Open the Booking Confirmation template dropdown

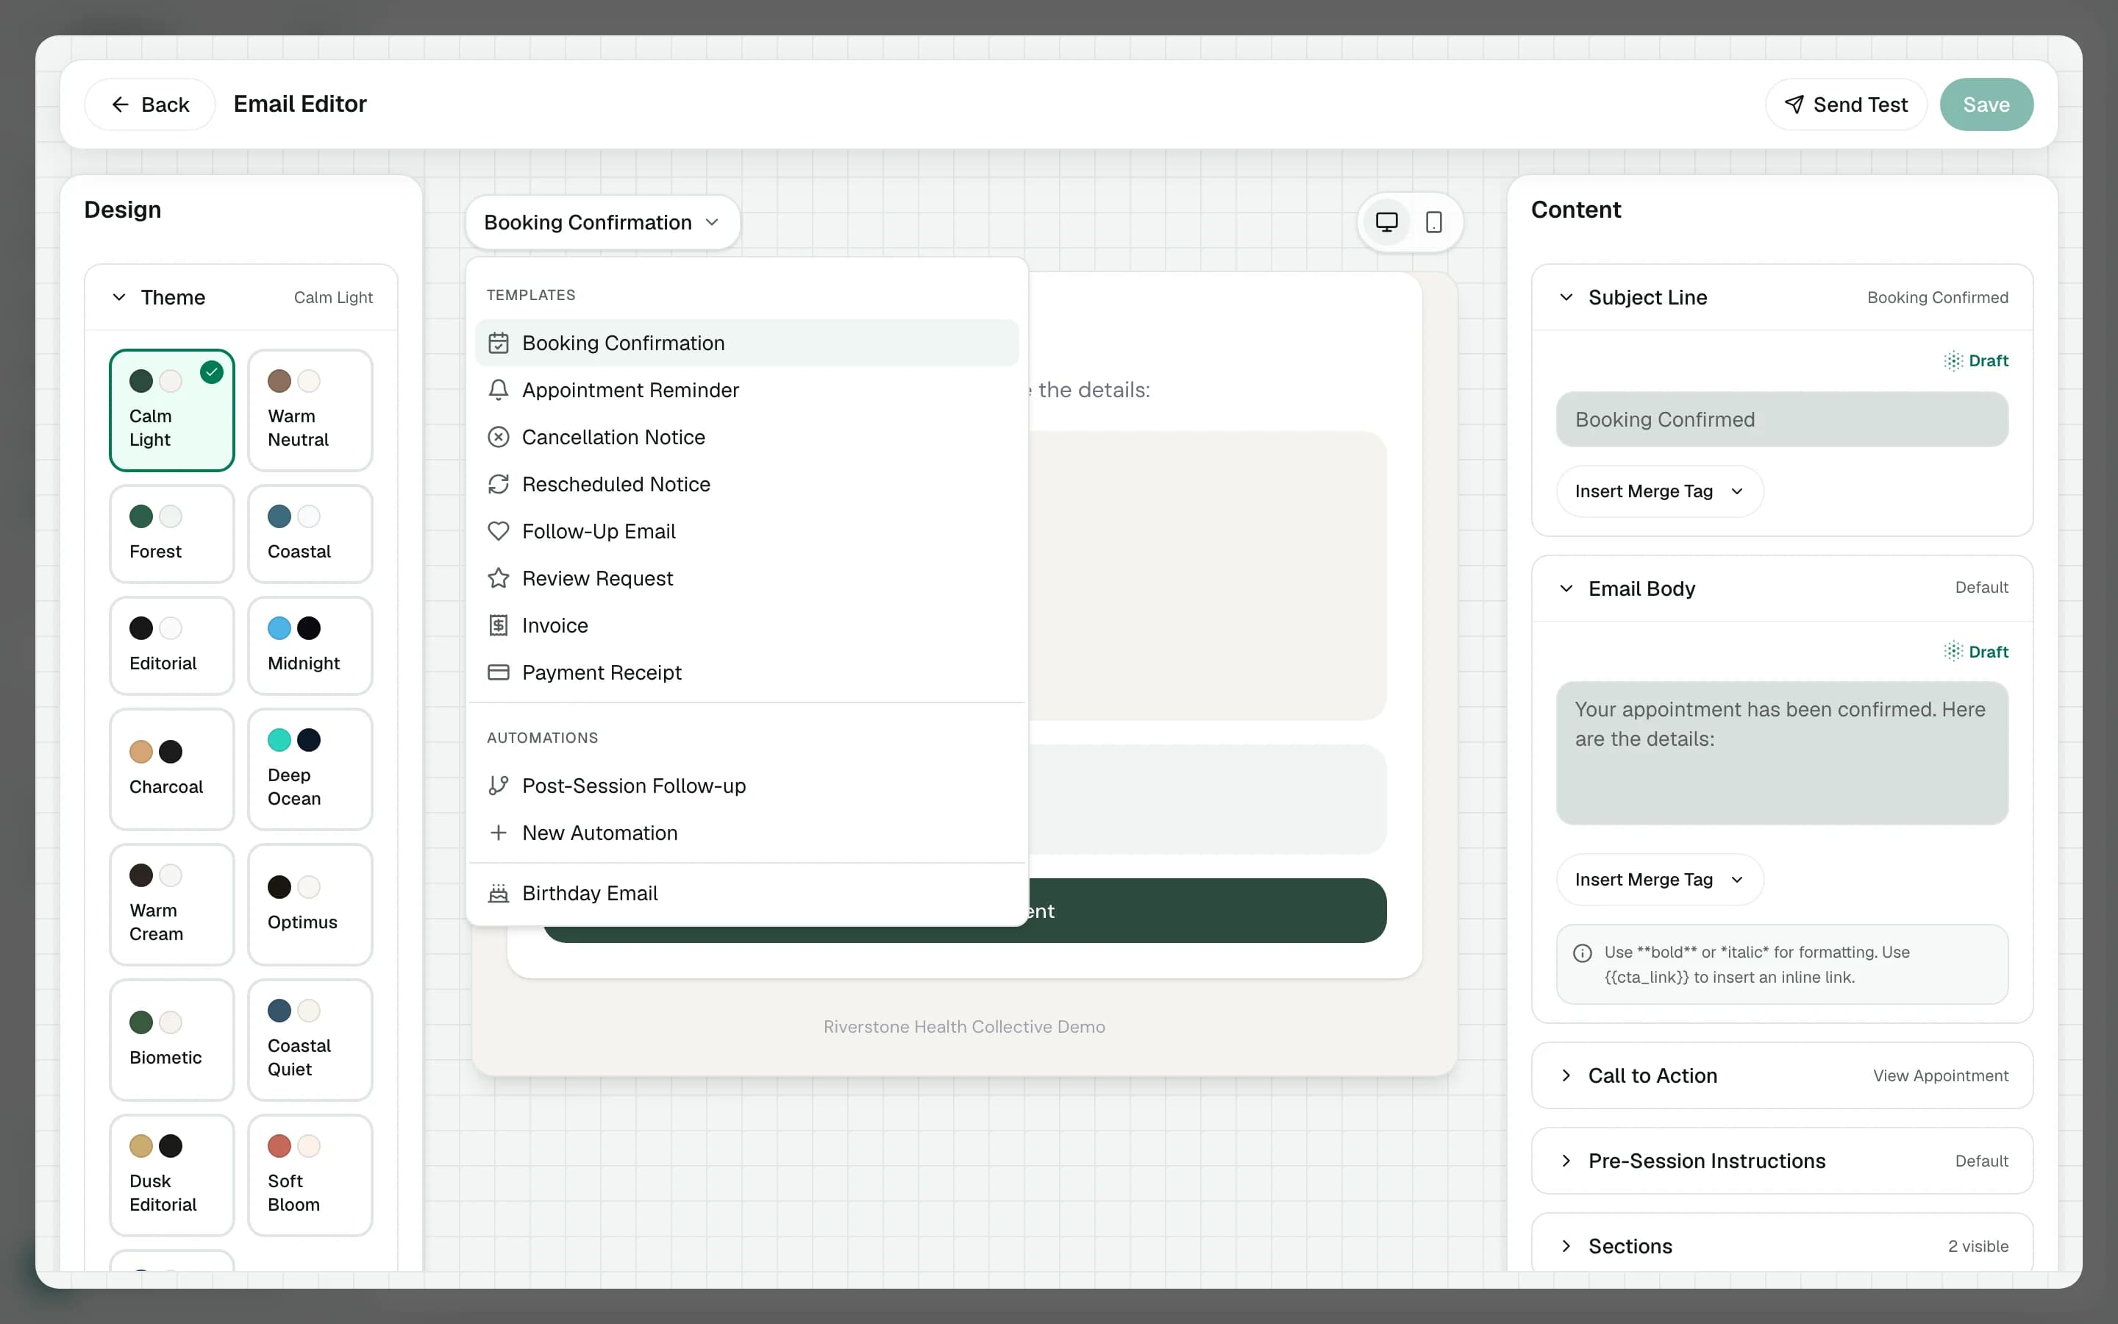pos(602,222)
